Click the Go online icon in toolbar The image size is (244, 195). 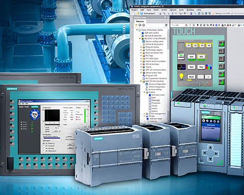[x=213, y=13]
